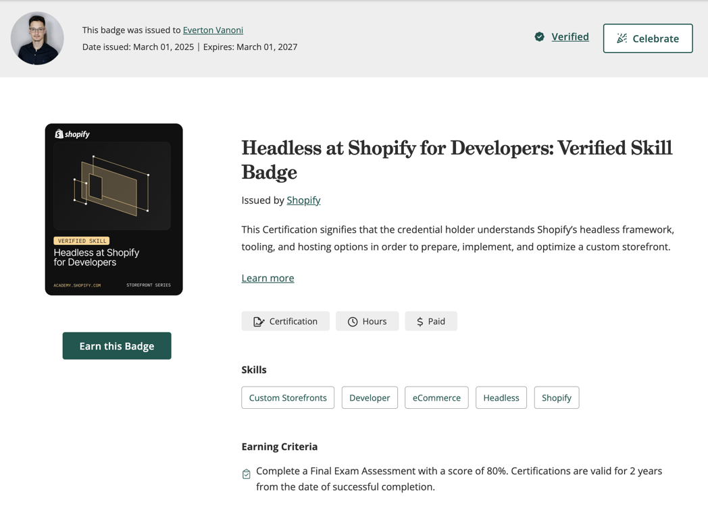Viewport: 708px width, 510px height.
Task: Click the Hours attribute pill
Action: [367, 321]
